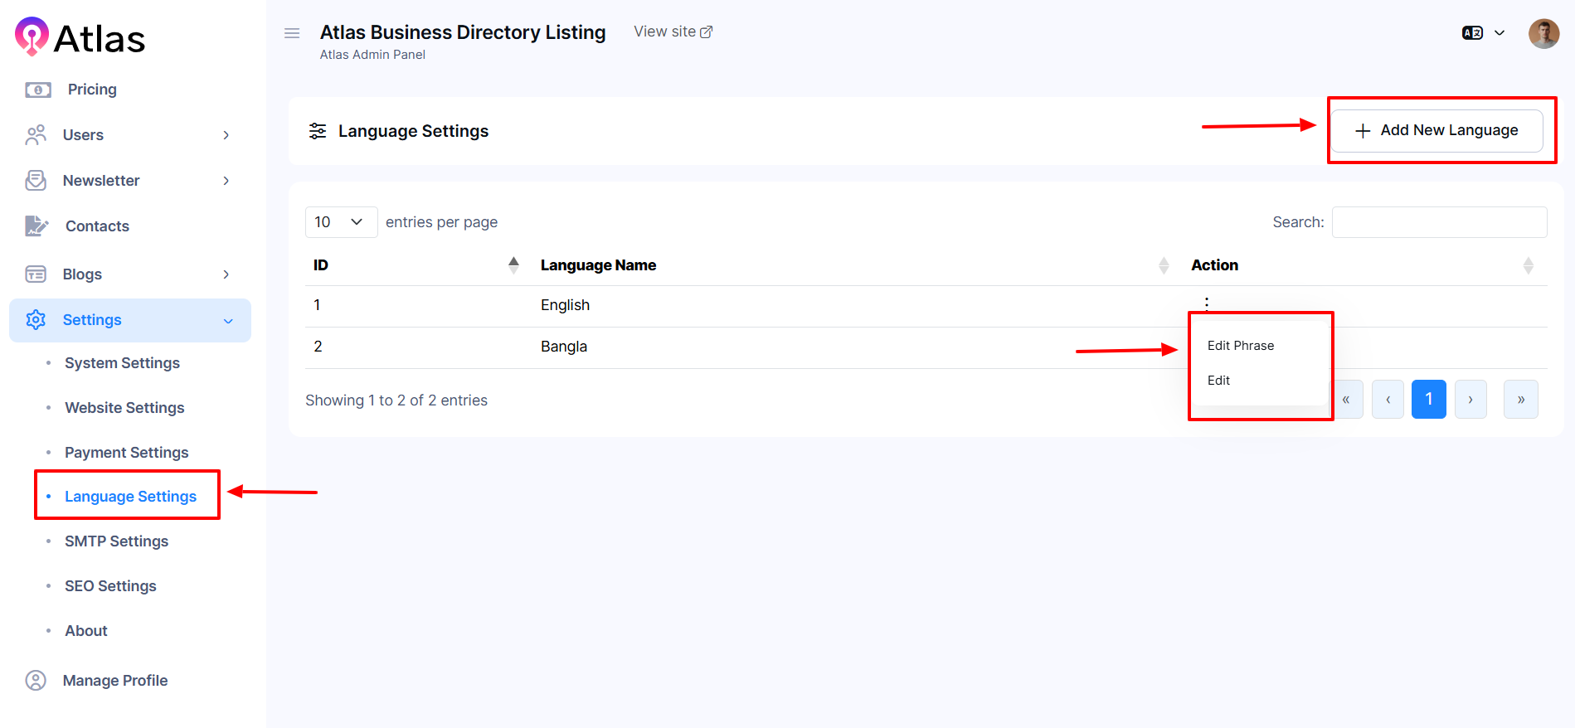This screenshot has width=1575, height=728.
Task: Select Edit Phrase from the action menu
Action: (1240, 346)
